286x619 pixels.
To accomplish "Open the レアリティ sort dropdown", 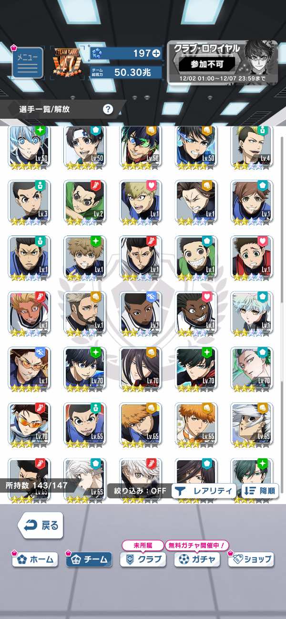I will click(x=204, y=490).
